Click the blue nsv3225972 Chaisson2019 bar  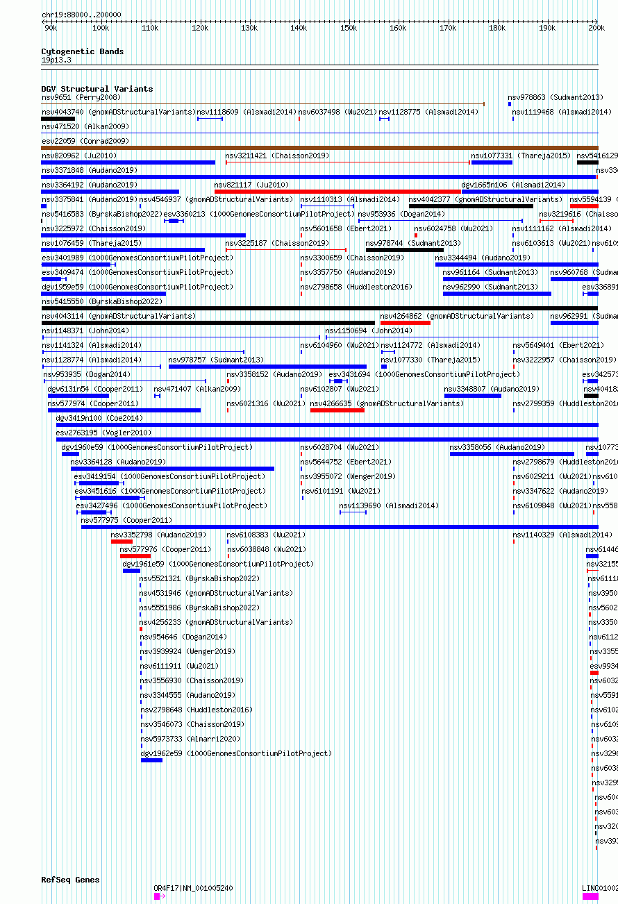[x=144, y=235]
